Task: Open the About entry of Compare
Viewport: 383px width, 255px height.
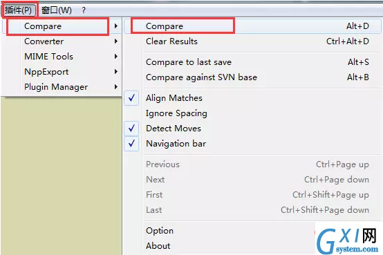Action: coord(158,246)
